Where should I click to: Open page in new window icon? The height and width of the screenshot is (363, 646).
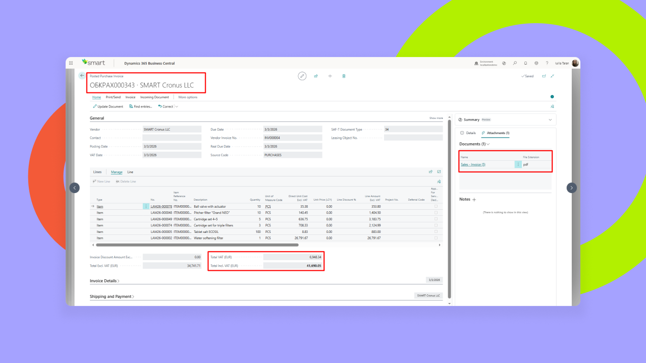(544, 76)
